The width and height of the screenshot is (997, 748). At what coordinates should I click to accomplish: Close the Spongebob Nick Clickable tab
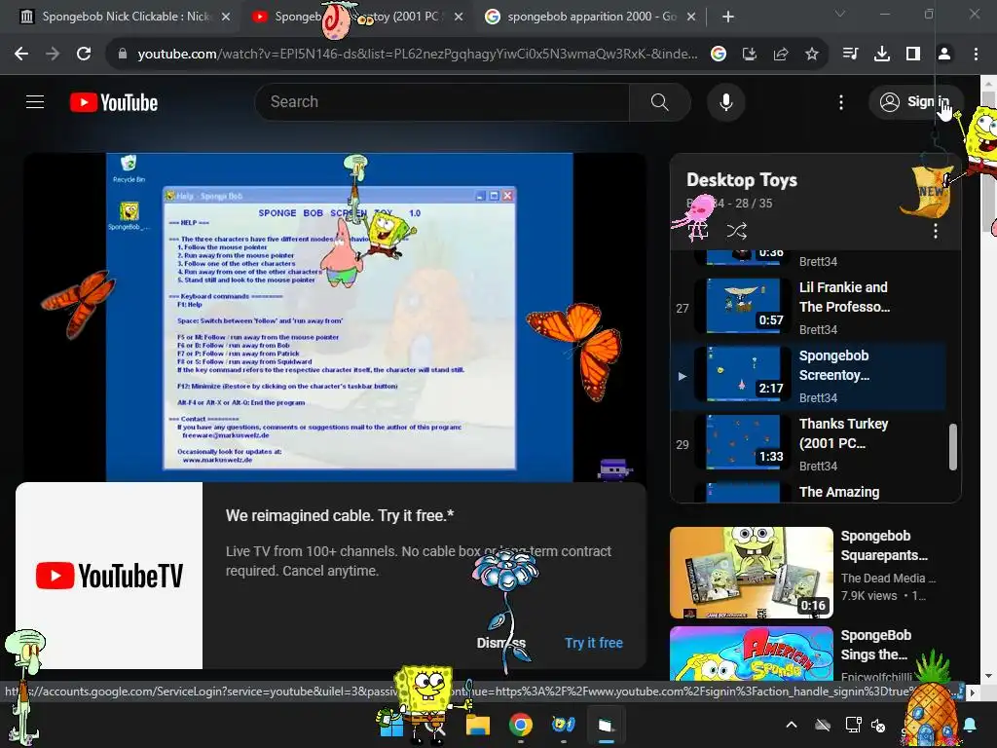coord(226,17)
